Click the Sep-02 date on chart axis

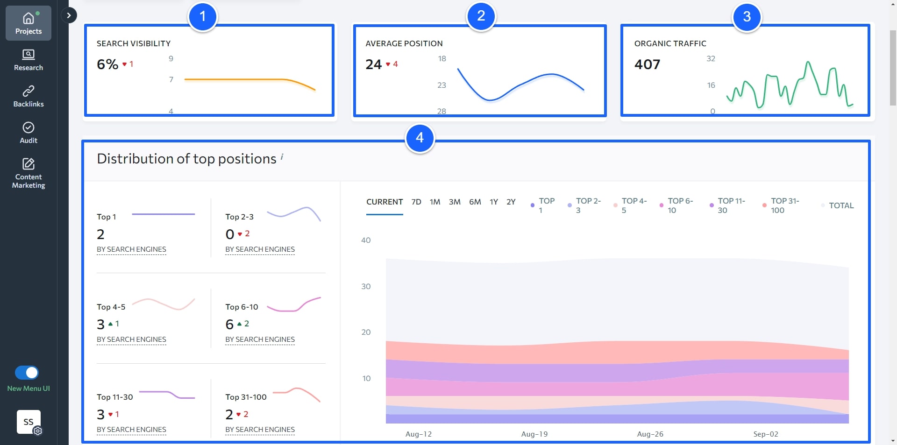click(766, 434)
